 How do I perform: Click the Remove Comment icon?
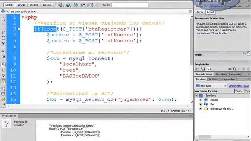pos(3,94)
